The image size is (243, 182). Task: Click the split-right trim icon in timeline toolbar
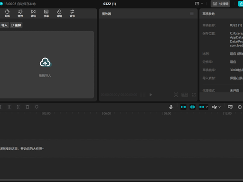pyautogui.click(x=18, y=107)
